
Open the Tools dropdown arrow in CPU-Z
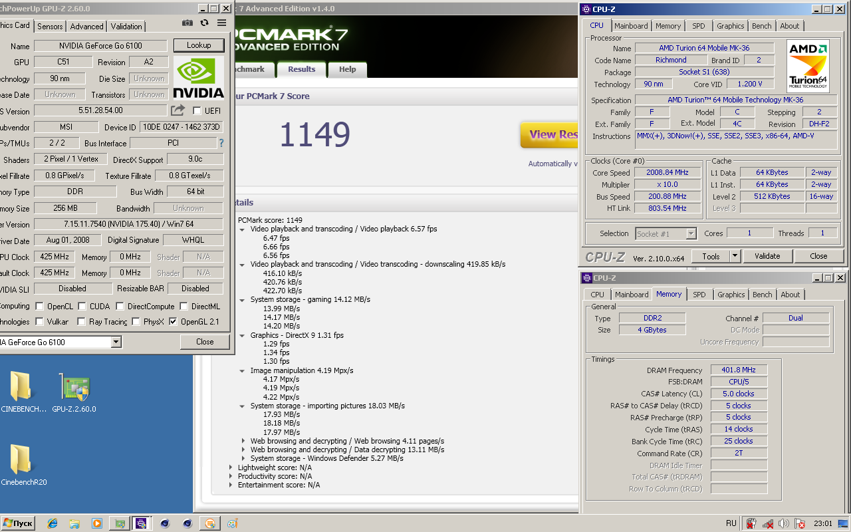click(x=735, y=256)
